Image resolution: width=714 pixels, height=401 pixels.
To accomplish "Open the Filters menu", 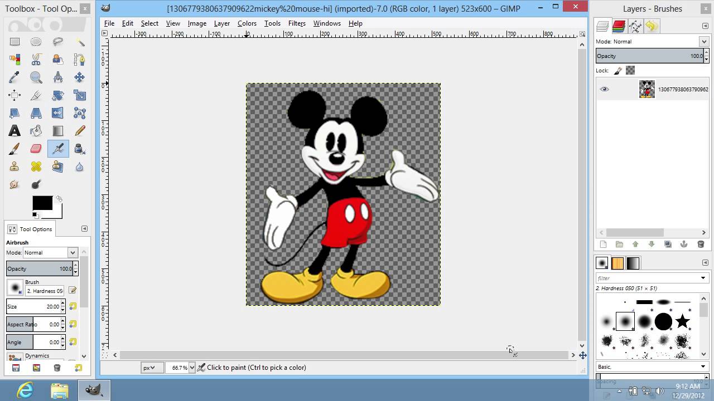I will 297,23.
